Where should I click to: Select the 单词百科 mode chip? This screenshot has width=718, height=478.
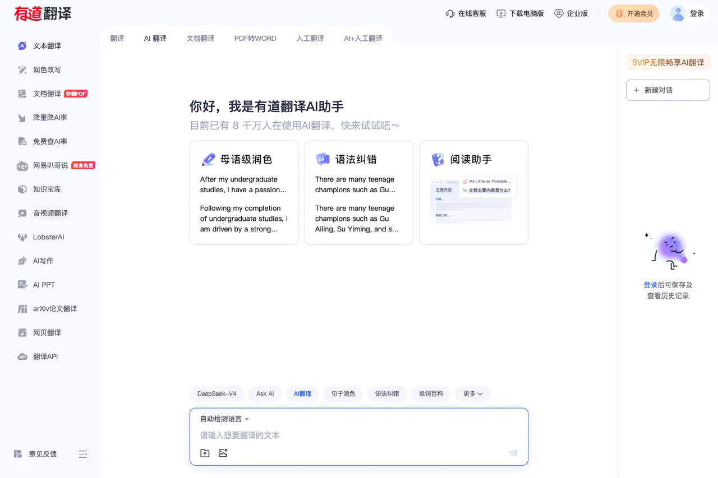431,394
